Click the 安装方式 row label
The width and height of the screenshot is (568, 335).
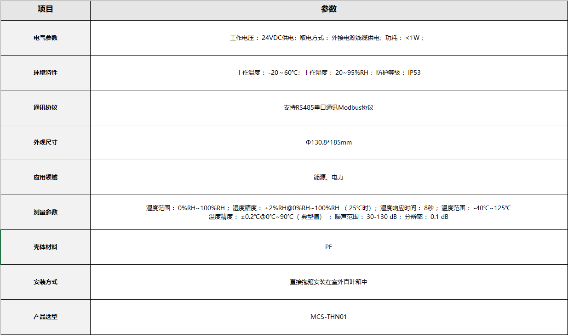point(45,282)
